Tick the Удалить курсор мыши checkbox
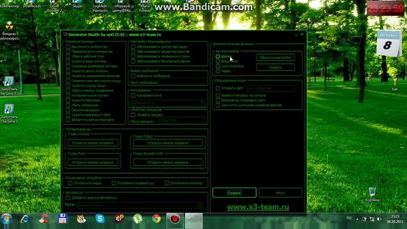407x229 pixels. tap(68, 86)
